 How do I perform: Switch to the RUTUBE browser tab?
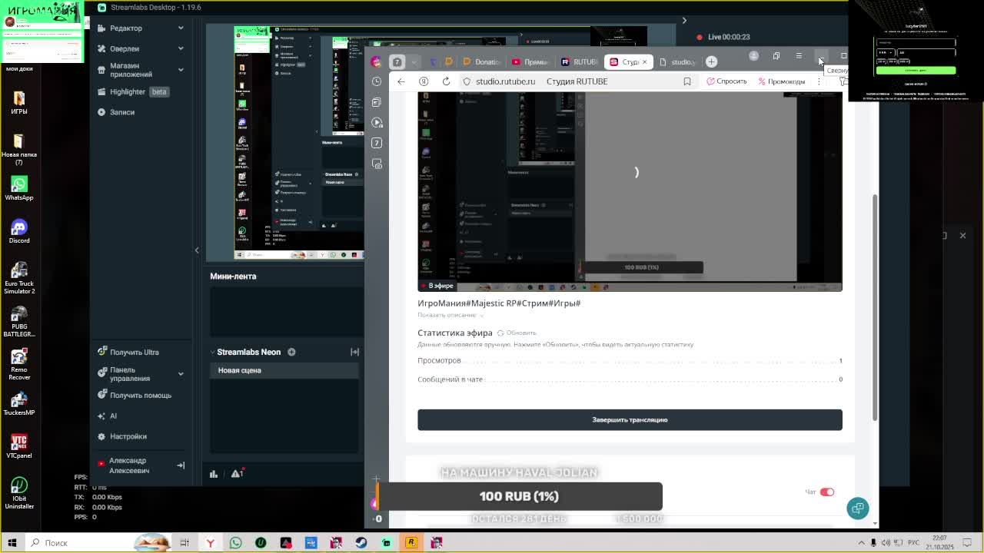(580, 62)
